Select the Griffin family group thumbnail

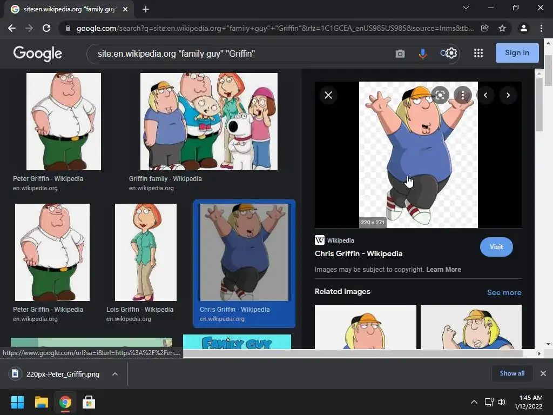click(209, 122)
